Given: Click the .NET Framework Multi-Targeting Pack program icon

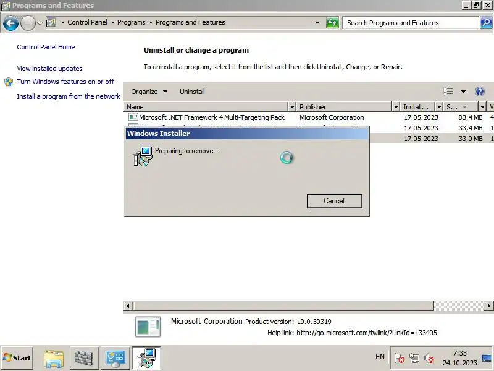Looking at the screenshot, I should pyautogui.click(x=133, y=117).
